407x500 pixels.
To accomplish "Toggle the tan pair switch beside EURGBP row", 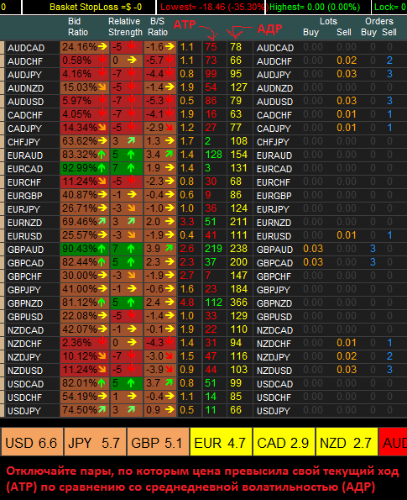I will coord(2,196).
